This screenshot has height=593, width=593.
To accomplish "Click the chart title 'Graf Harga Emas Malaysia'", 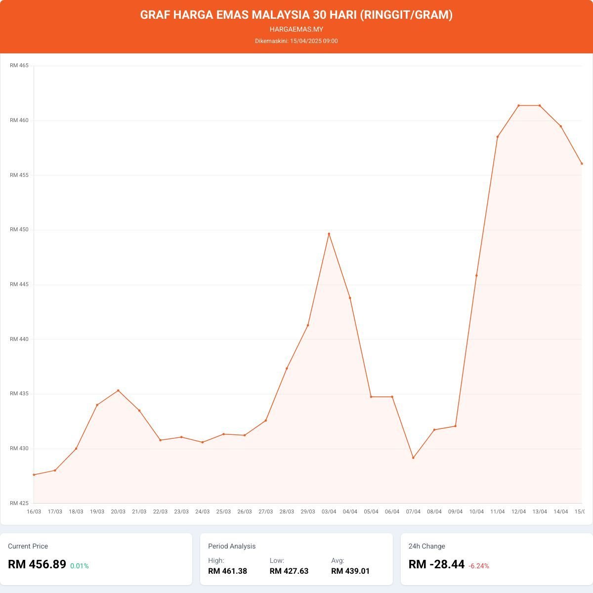I will tap(296, 15).
